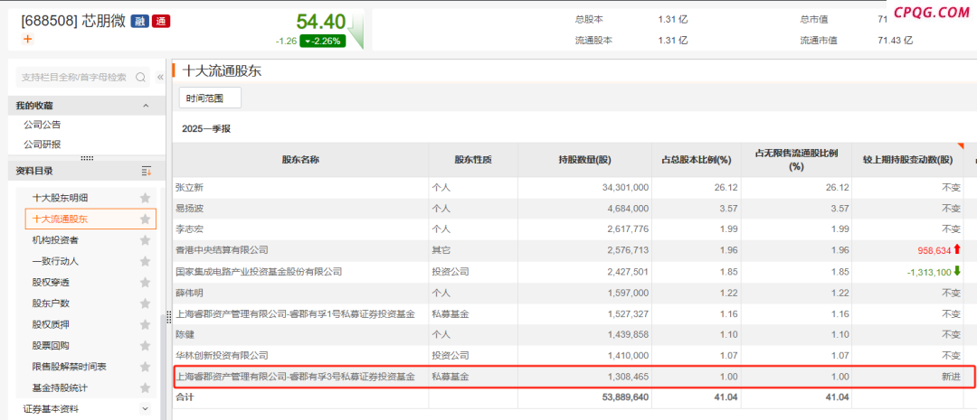This screenshot has width=977, height=420.
Task: Click the 十大流通股东 section heading
Action: (222, 71)
